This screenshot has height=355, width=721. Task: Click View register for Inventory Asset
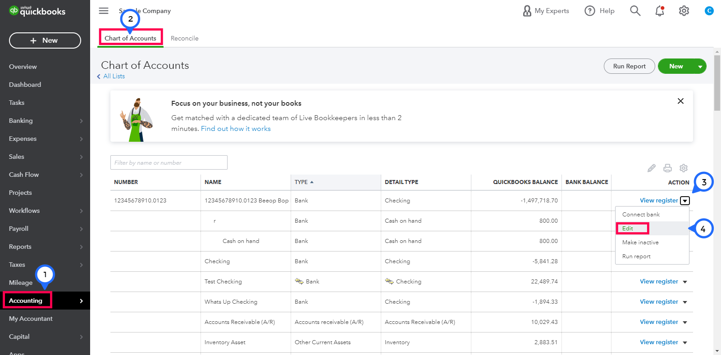[659, 342]
